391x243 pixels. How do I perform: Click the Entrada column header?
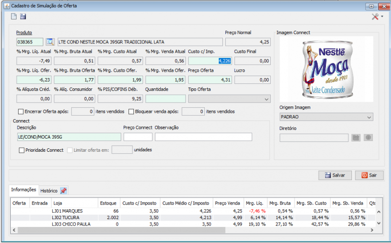pyautogui.click(x=41, y=203)
